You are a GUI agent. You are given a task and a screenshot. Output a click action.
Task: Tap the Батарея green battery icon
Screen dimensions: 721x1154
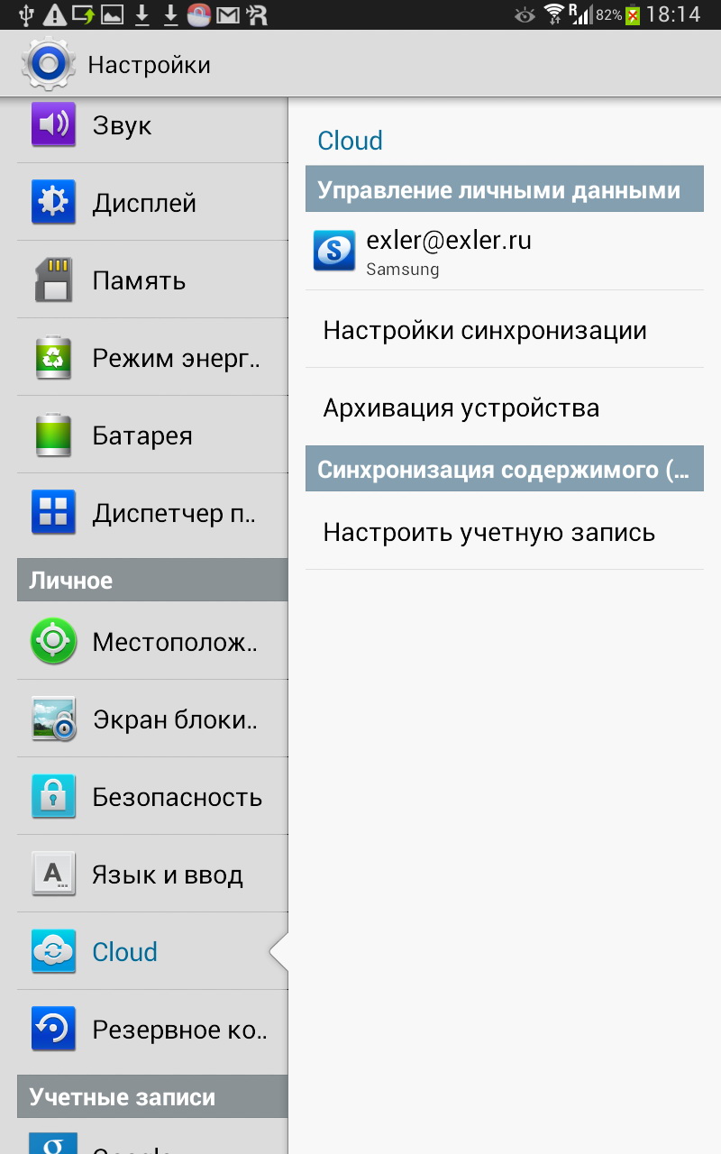click(53, 435)
